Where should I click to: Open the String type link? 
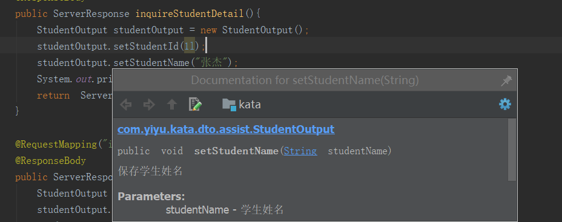pos(300,151)
